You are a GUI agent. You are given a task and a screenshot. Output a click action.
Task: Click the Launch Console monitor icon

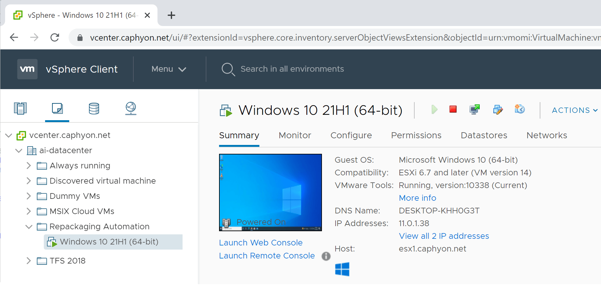coord(475,109)
